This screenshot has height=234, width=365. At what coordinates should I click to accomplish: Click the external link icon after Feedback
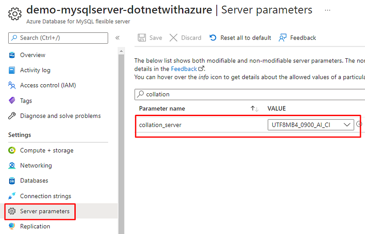tap(201, 69)
